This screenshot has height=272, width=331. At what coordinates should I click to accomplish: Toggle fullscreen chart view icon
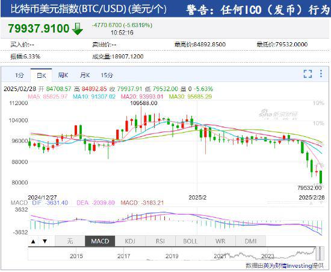[308, 74]
